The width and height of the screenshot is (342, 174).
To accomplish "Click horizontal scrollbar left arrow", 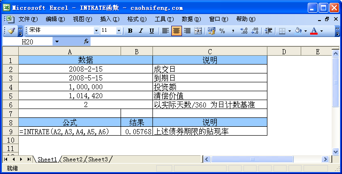I will pos(207,159).
